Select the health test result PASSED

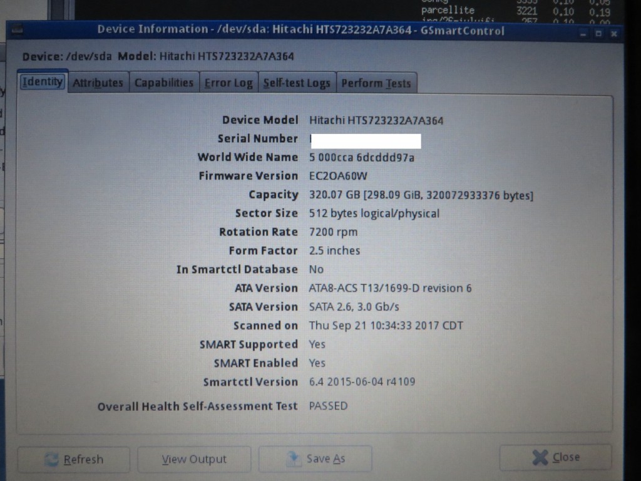pos(328,406)
